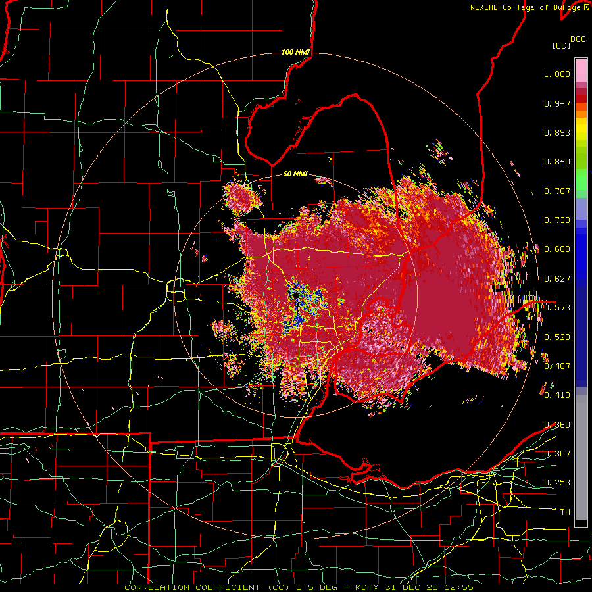Viewport: 592px width, 592px height.
Task: Click the 0.253 color scale value
Action: (x=557, y=483)
